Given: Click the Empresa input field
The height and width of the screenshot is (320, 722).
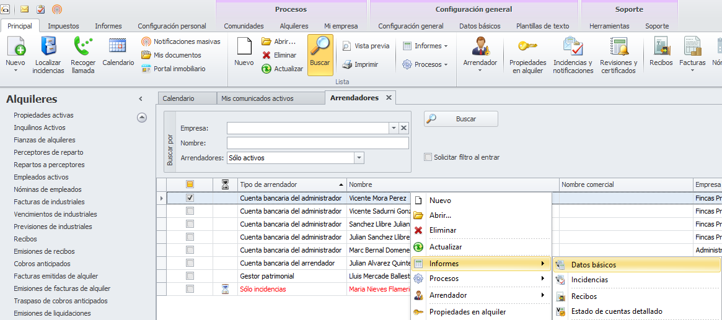Looking at the screenshot, I should click(308, 128).
